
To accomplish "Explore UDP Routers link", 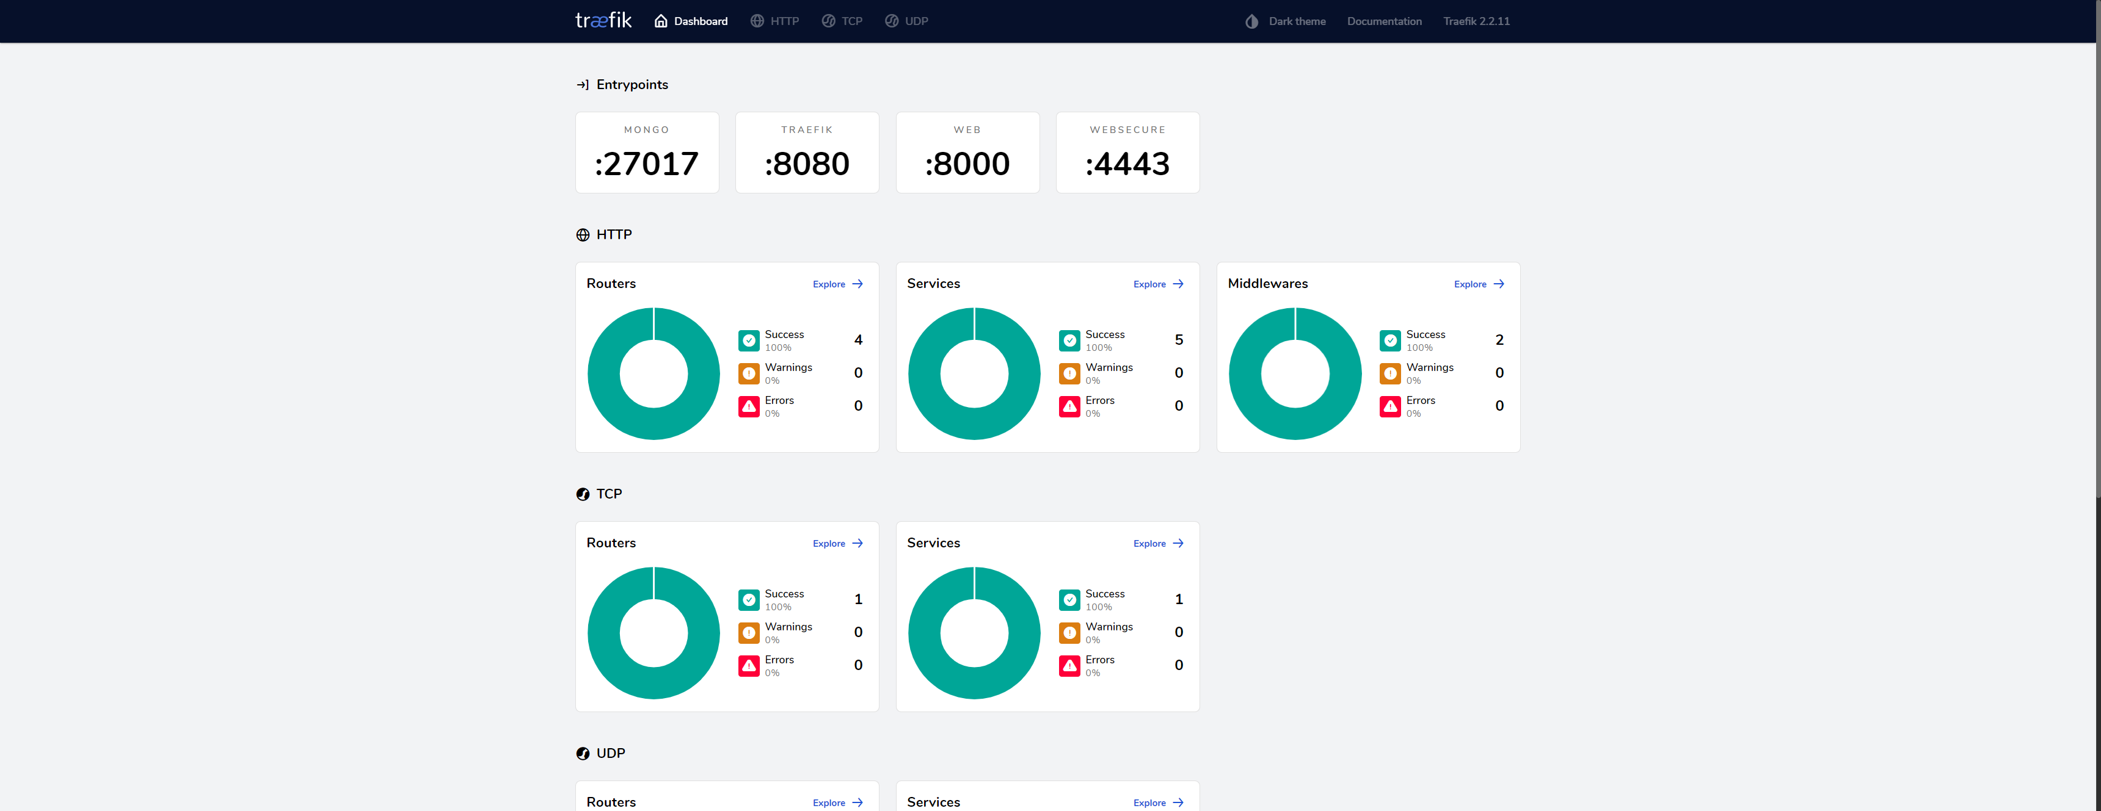I will pyautogui.click(x=837, y=803).
